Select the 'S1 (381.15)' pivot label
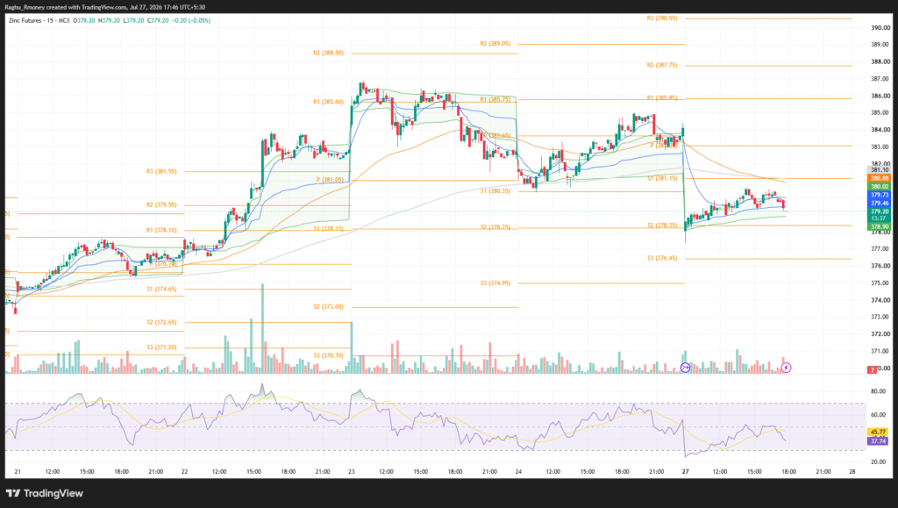Viewport: 898px width, 508px height. [662, 179]
